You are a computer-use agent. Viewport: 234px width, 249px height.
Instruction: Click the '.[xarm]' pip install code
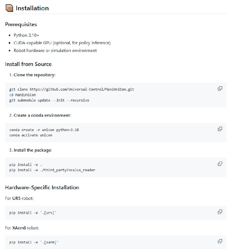[34, 242]
